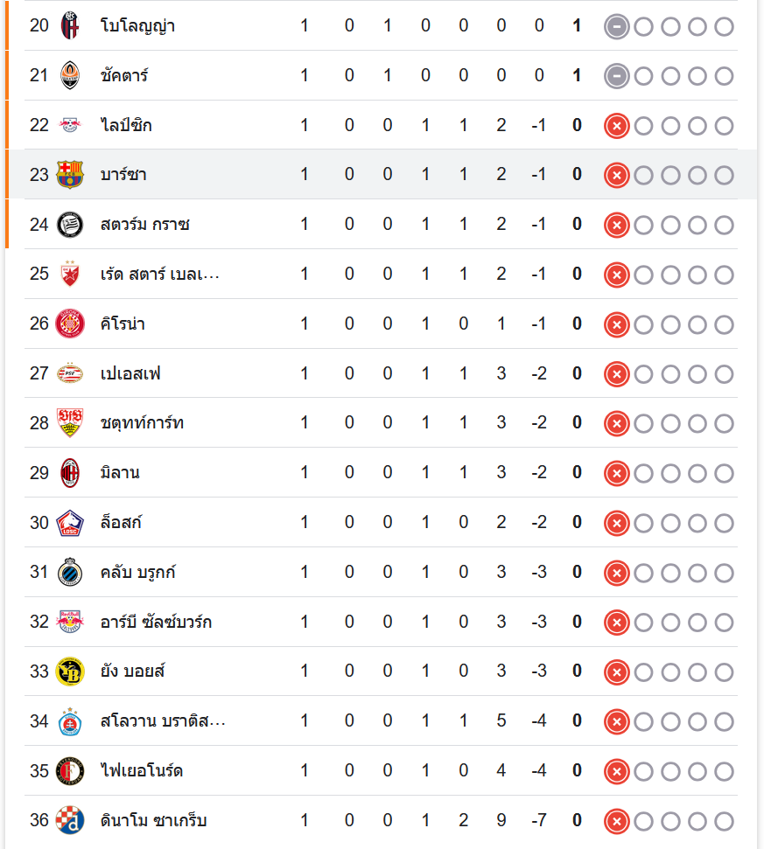The height and width of the screenshot is (849, 764).
Task: Open team link อาร์บี ซัลซ์บวร์ก
Action: pyautogui.click(x=156, y=623)
